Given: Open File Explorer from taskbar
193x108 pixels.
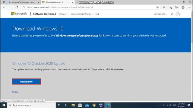Looking at the screenshot, I should click(x=73, y=105).
